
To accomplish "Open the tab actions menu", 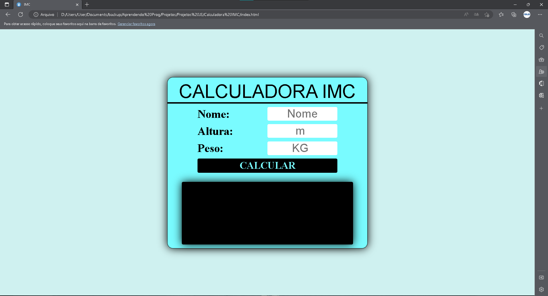I will pos(6,5).
